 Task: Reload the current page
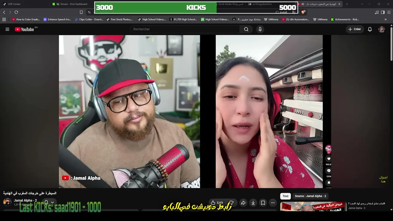coord(16,12)
